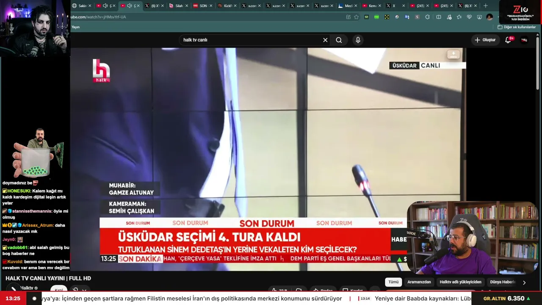
Task: Click the YouTube page vertical scrollbar
Action: (538, 64)
